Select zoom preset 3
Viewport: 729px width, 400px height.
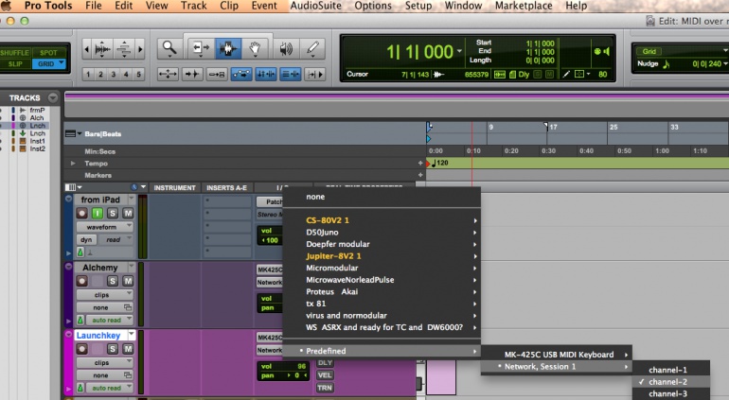tap(113, 74)
